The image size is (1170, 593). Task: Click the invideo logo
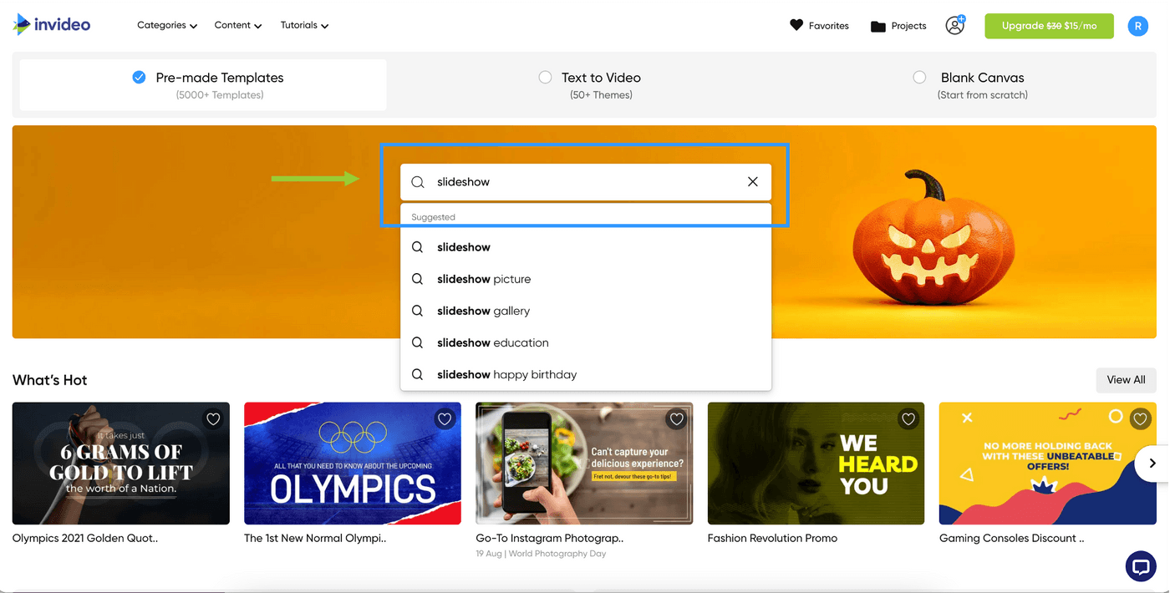(x=52, y=24)
